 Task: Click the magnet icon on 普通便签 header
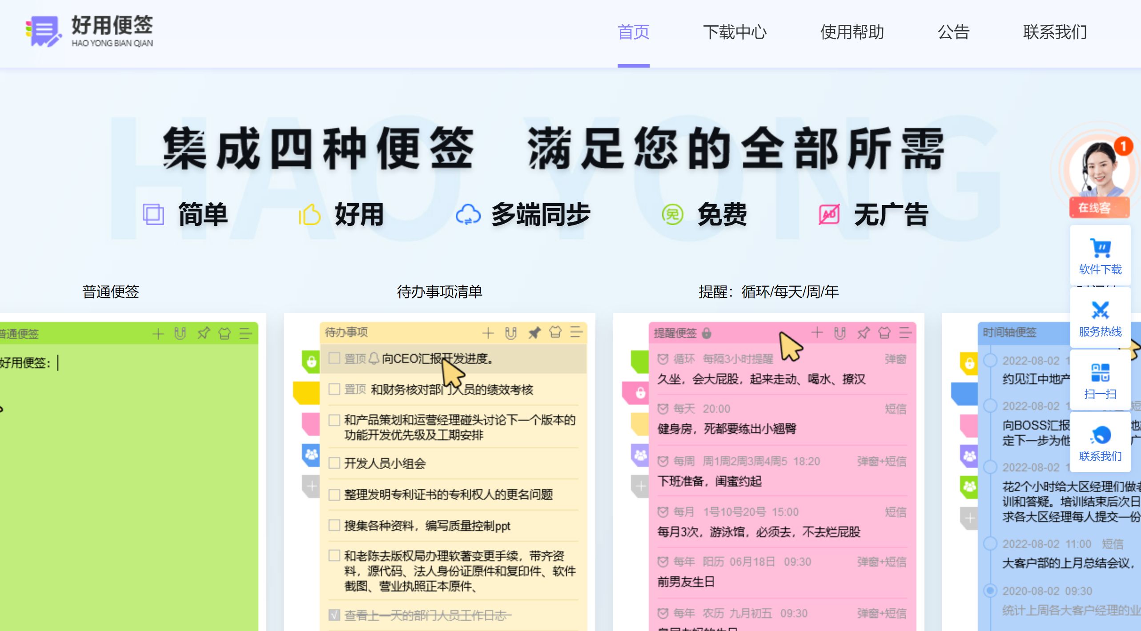pos(180,334)
